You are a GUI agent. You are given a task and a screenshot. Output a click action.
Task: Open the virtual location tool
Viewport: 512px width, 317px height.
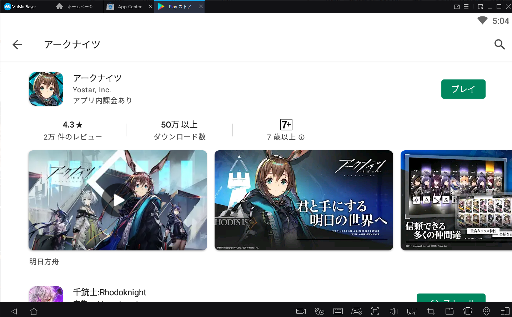tap(486, 311)
